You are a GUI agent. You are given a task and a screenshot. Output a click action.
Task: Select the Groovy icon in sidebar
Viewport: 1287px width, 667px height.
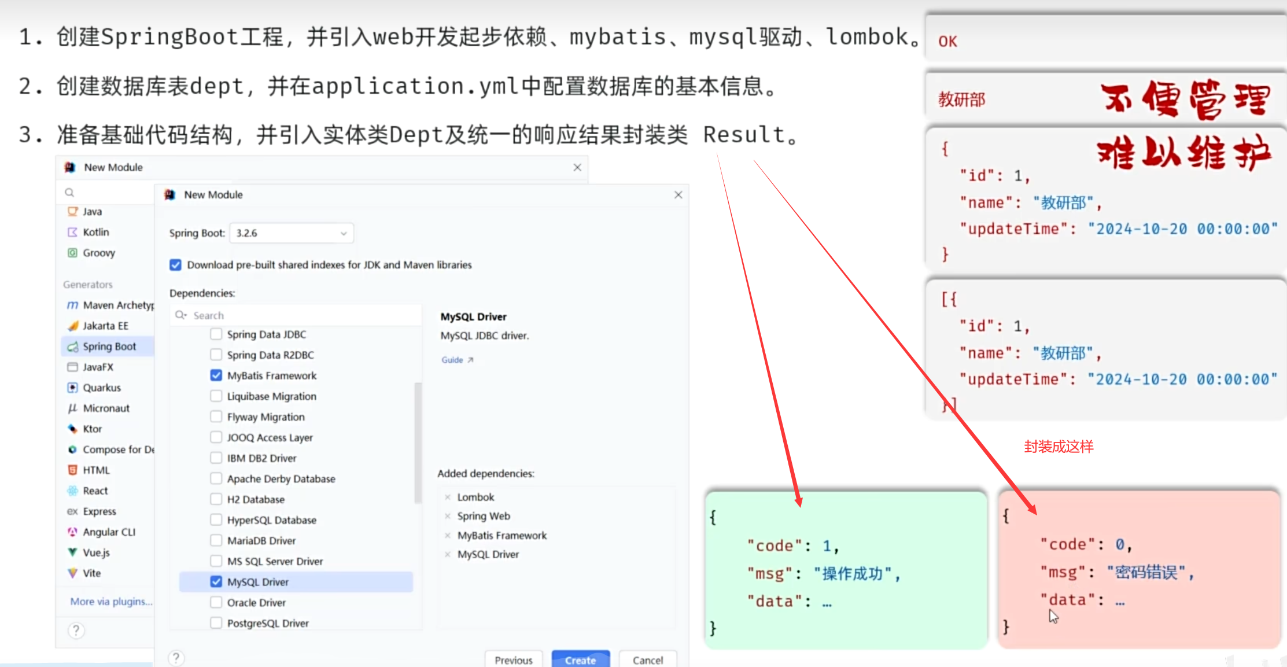pos(72,253)
